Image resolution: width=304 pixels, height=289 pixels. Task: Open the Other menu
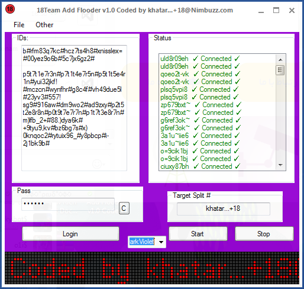click(x=44, y=25)
